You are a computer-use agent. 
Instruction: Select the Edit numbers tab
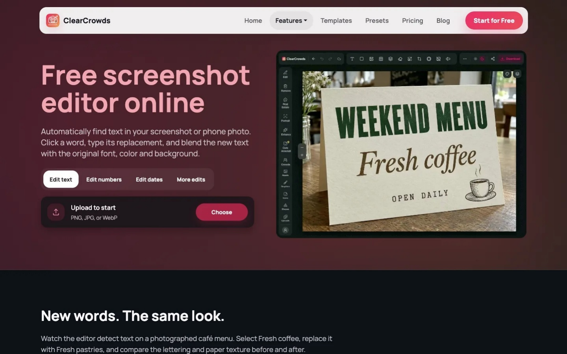pos(104,179)
